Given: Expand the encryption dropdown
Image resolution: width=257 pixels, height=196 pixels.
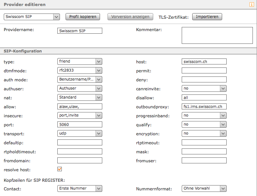Looking at the screenshot, I should [204, 133].
